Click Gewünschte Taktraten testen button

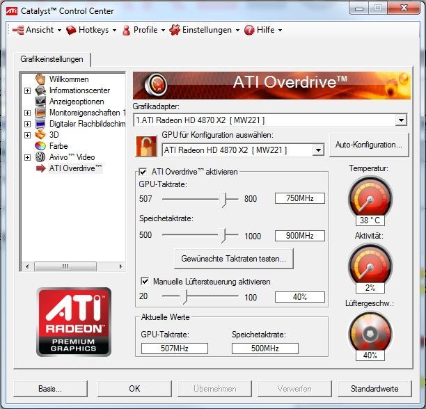pyautogui.click(x=234, y=259)
